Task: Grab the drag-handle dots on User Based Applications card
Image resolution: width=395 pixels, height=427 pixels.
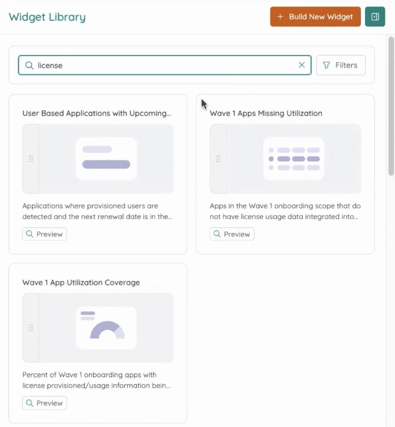Action: coord(31,159)
